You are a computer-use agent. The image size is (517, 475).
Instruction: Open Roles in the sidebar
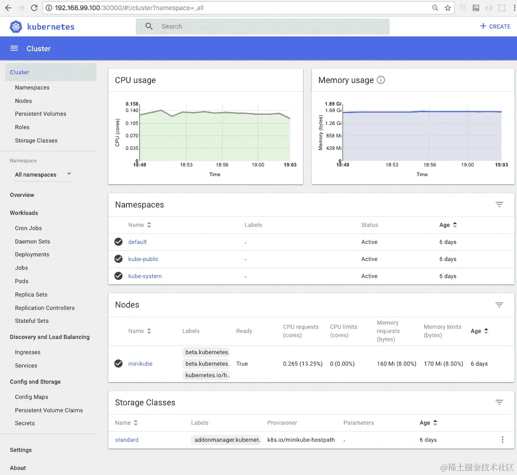click(x=22, y=127)
